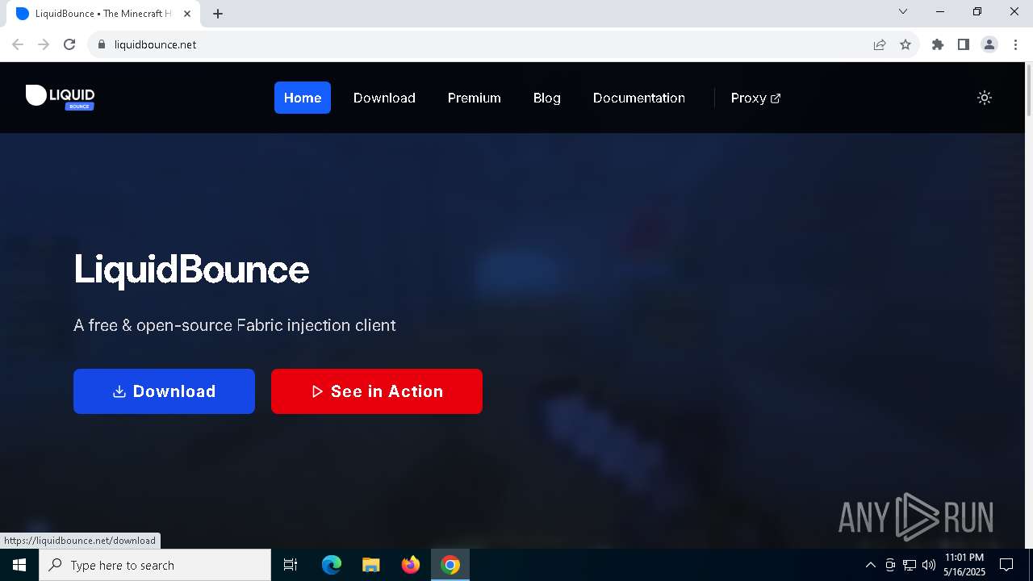The width and height of the screenshot is (1033, 581).
Task: Reload the current page
Action: [69, 44]
